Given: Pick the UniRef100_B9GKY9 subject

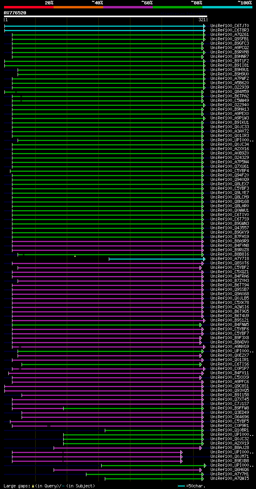Looking at the screenshot, I should coord(230,233).
